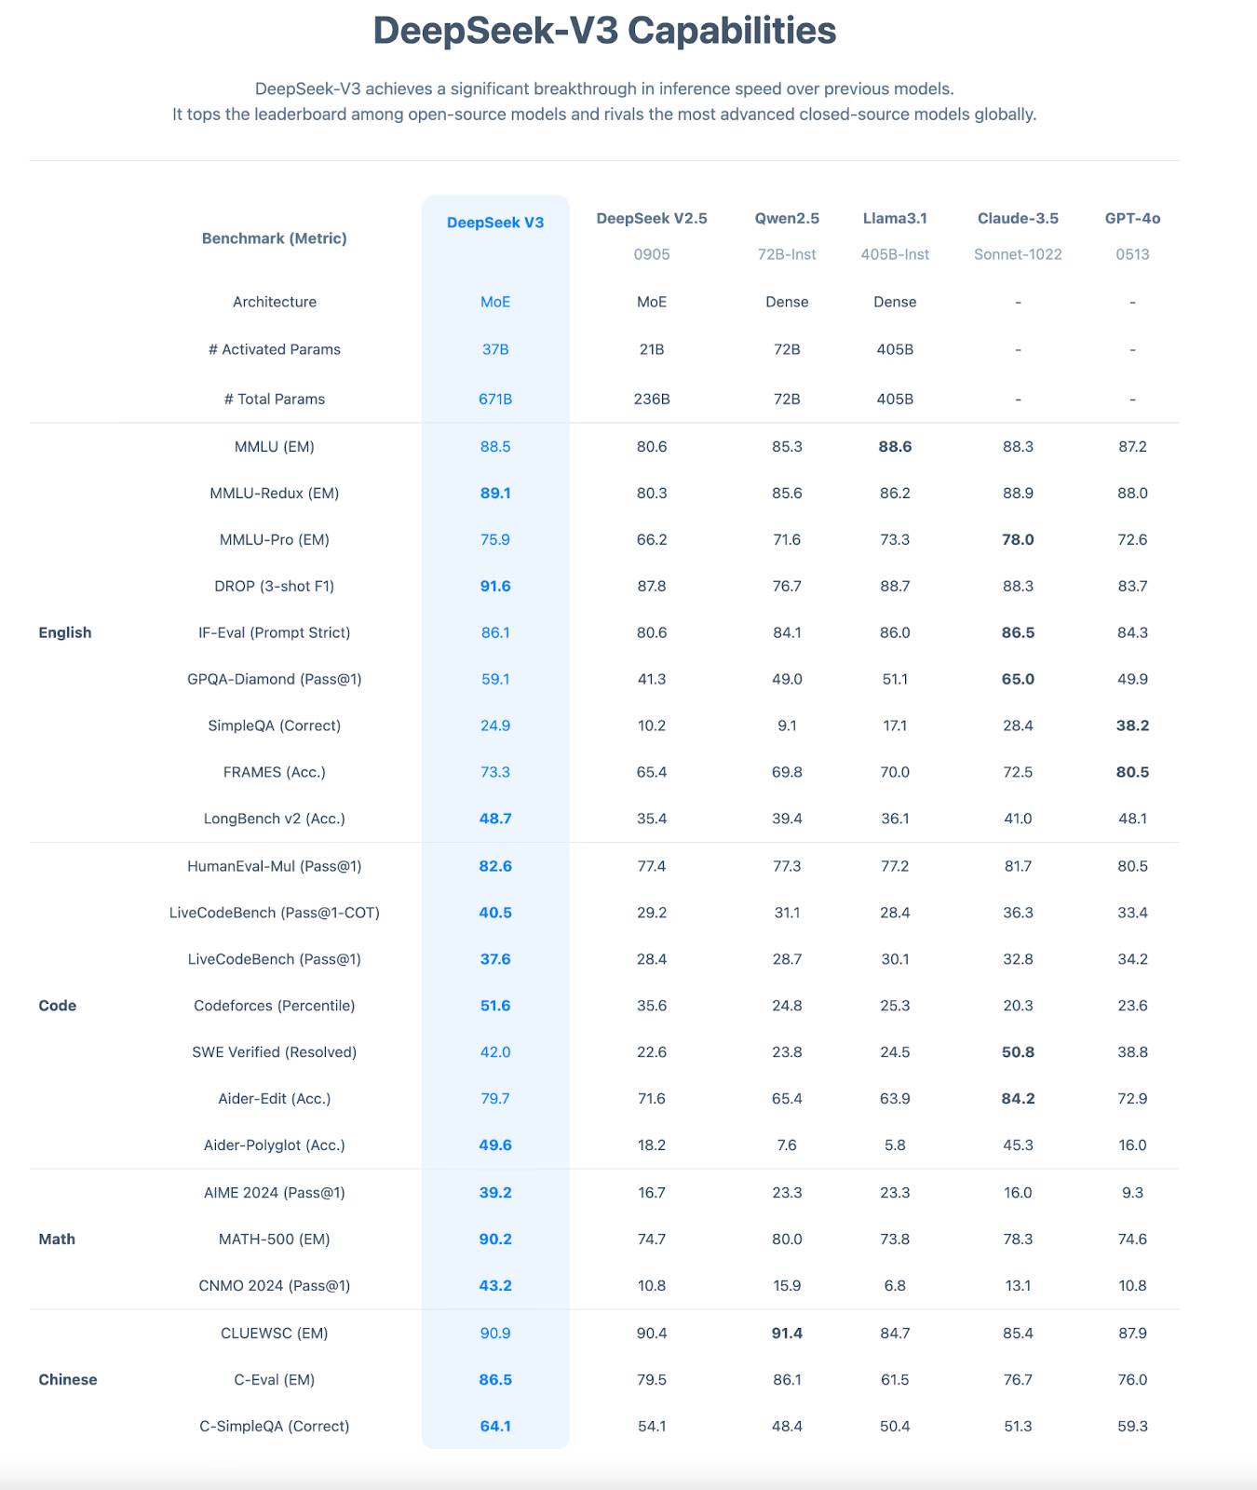Click the Codeforces (Percentile) benchmark label
This screenshot has height=1490, width=1257.
click(275, 1006)
